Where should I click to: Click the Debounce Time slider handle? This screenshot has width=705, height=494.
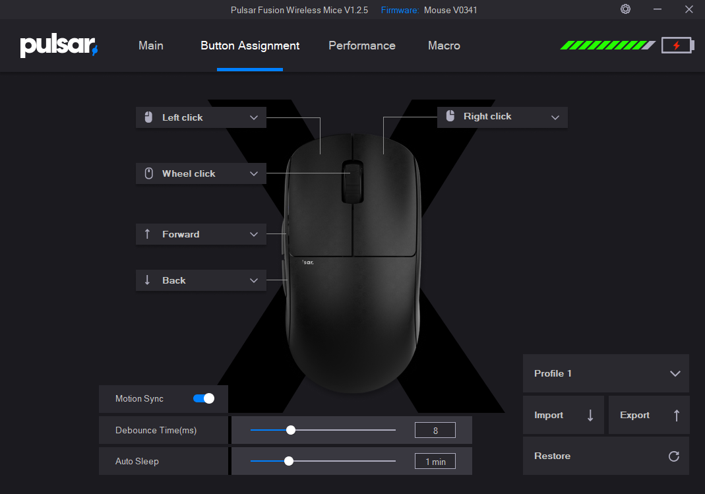[x=291, y=430]
